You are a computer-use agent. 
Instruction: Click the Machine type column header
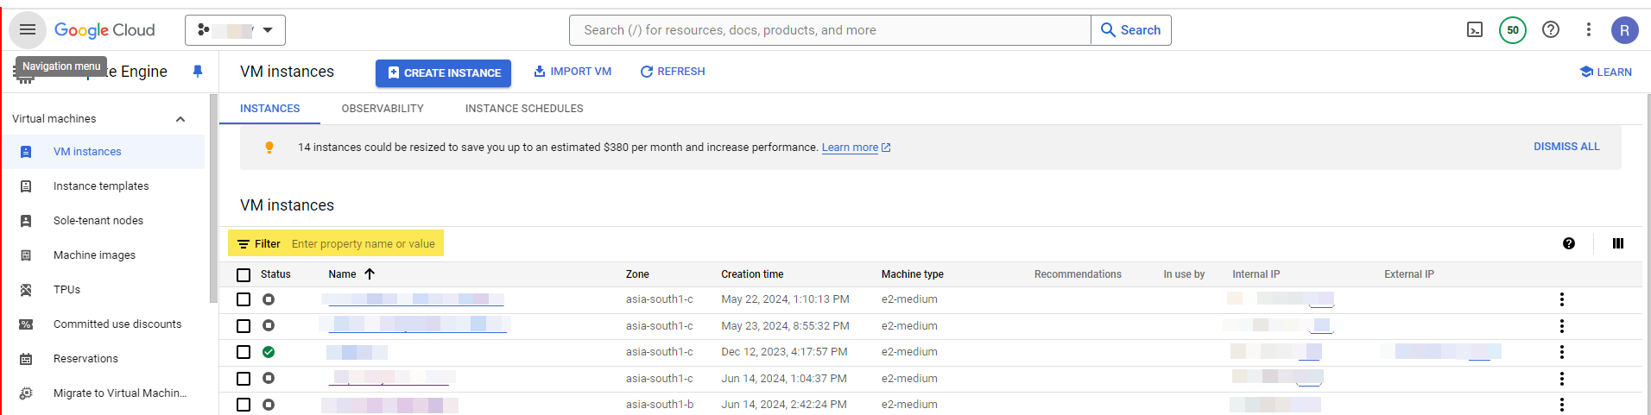[x=912, y=274]
